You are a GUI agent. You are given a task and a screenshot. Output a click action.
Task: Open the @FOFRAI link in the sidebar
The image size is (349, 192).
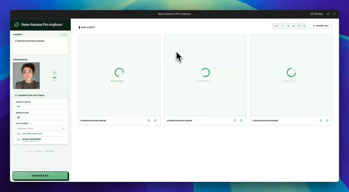50,151
